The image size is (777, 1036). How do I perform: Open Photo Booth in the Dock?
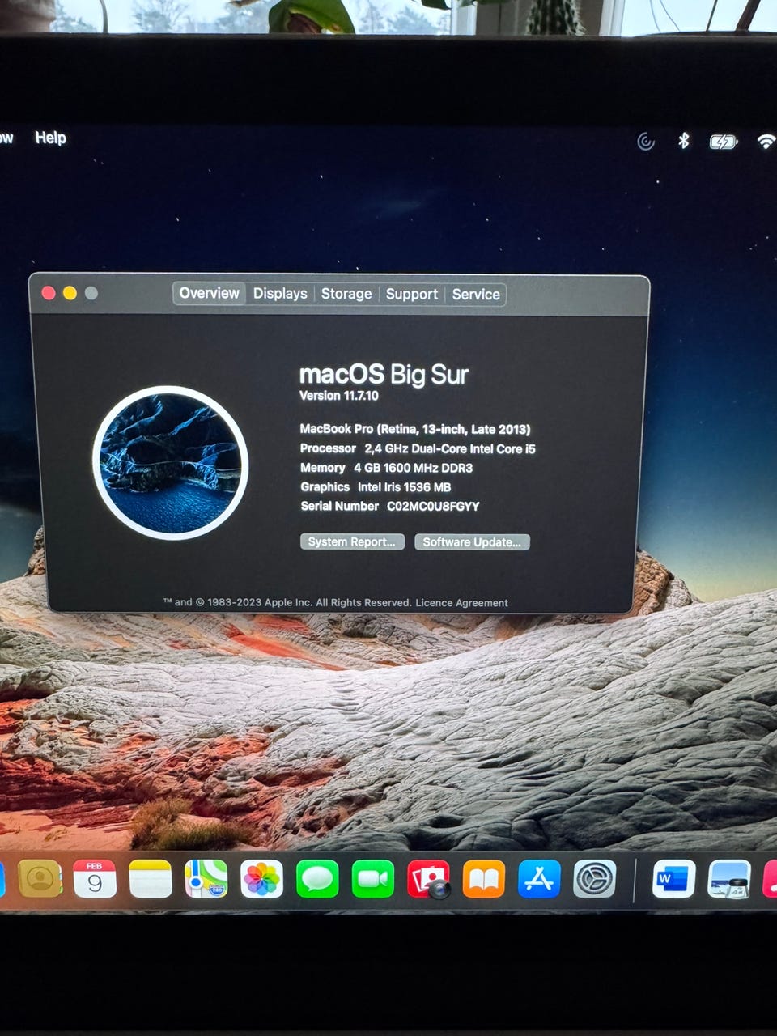click(428, 879)
